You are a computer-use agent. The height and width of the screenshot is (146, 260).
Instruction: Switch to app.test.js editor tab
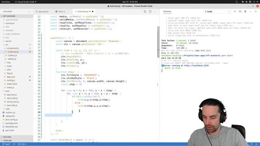coord(43,12)
